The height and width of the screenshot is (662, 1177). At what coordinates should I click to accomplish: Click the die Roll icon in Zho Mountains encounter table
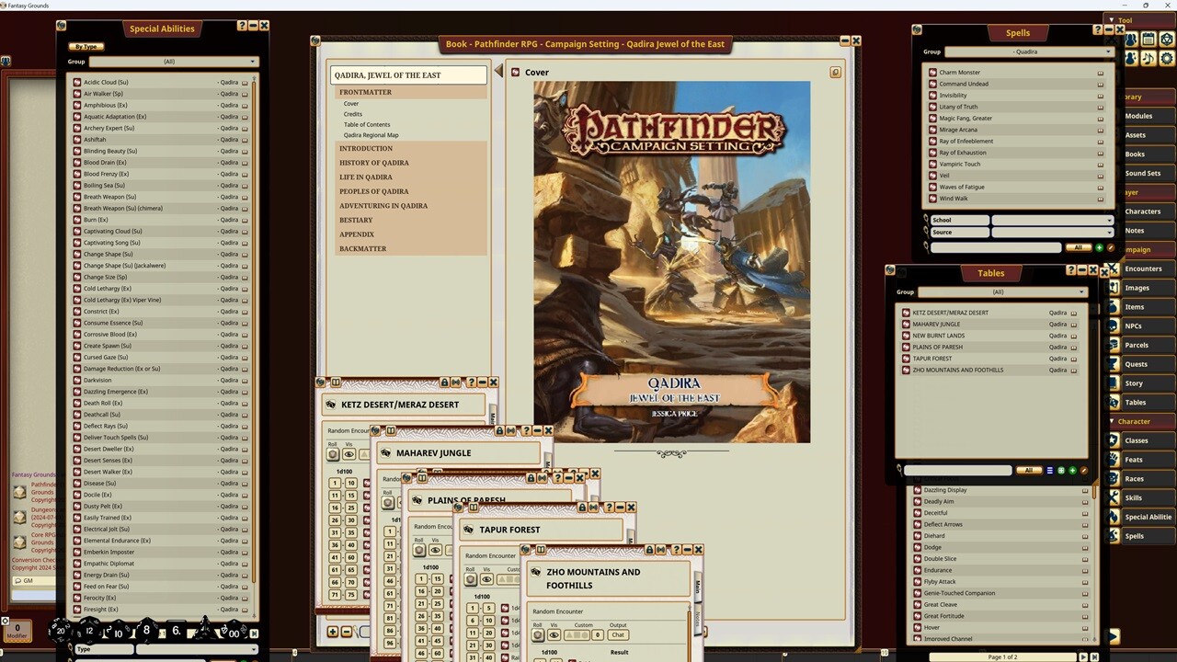point(538,635)
